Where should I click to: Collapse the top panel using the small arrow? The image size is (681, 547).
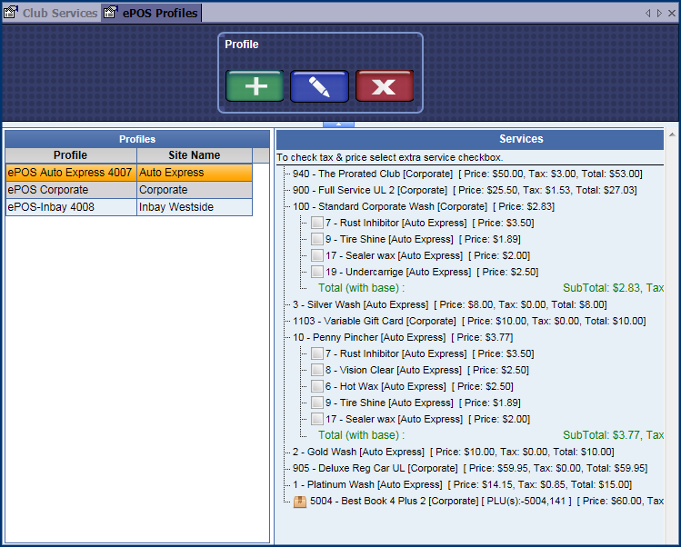(x=338, y=123)
